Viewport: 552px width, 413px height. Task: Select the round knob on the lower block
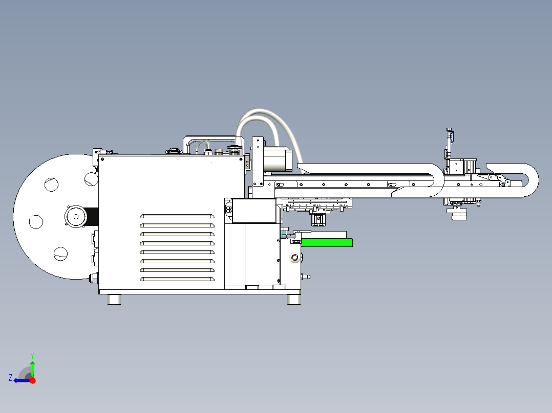pos(294,258)
